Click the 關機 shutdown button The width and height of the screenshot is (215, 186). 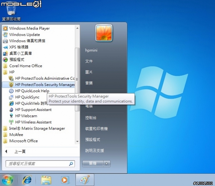tap(93, 163)
